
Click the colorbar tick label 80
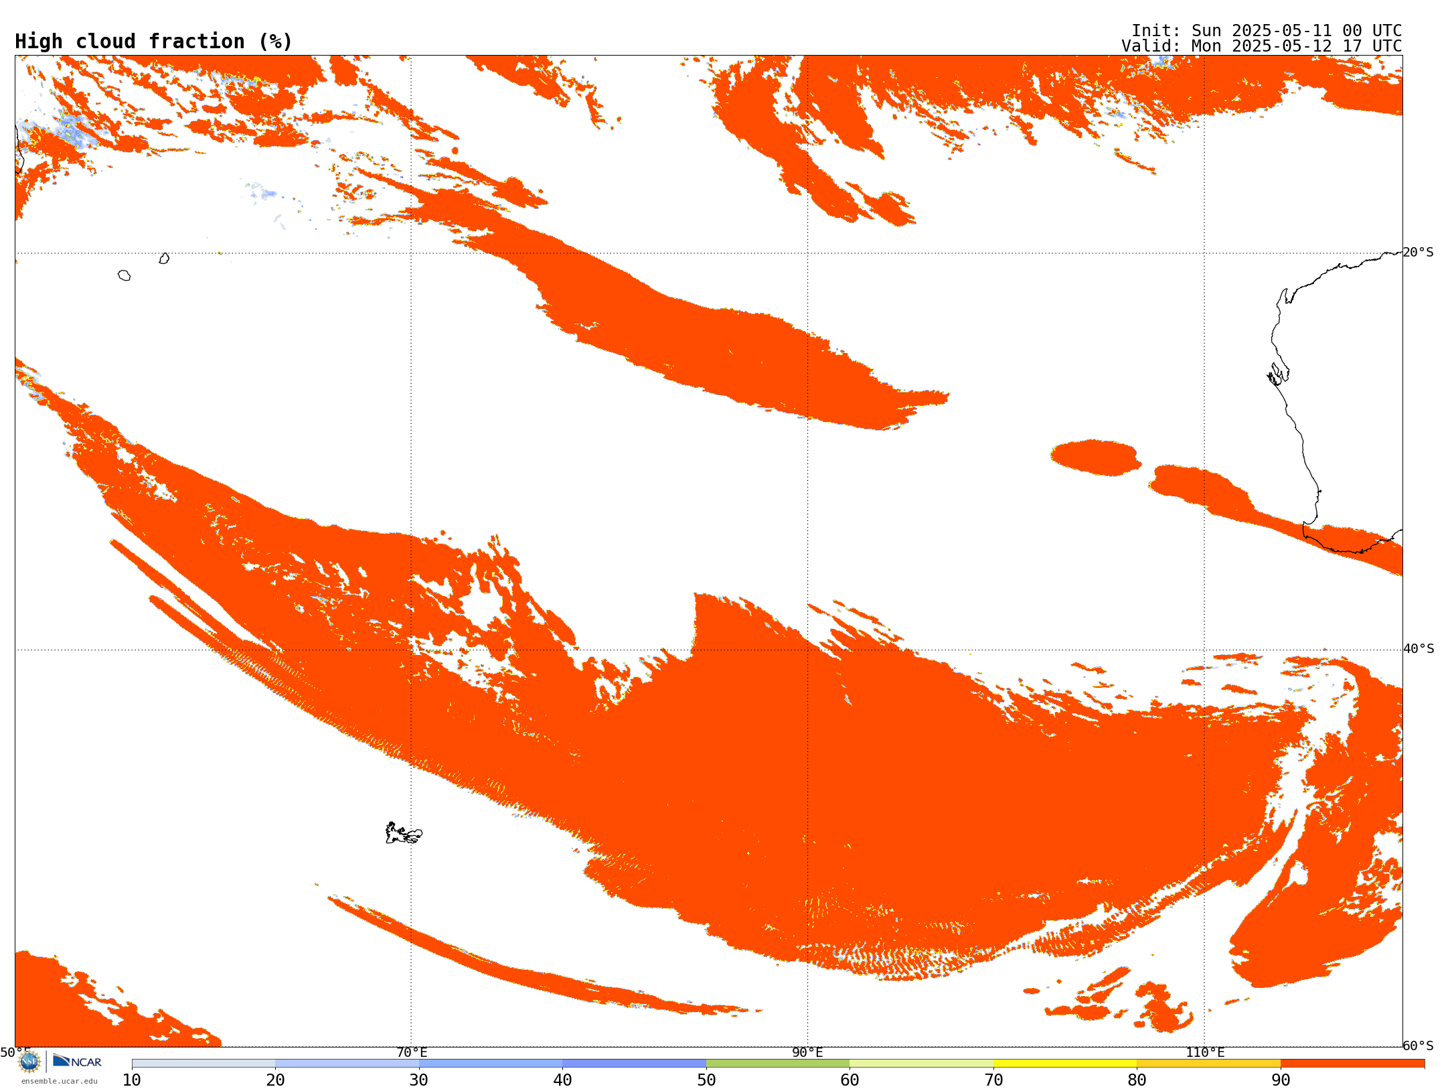tap(1137, 1080)
